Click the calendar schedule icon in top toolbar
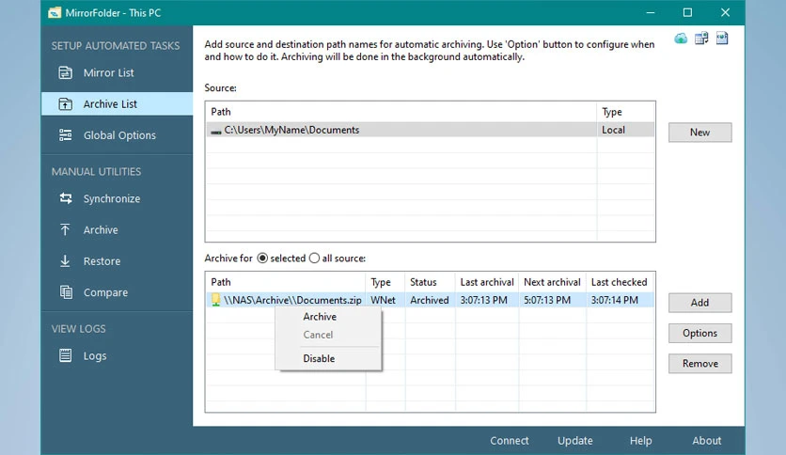The image size is (786, 455). pos(701,39)
